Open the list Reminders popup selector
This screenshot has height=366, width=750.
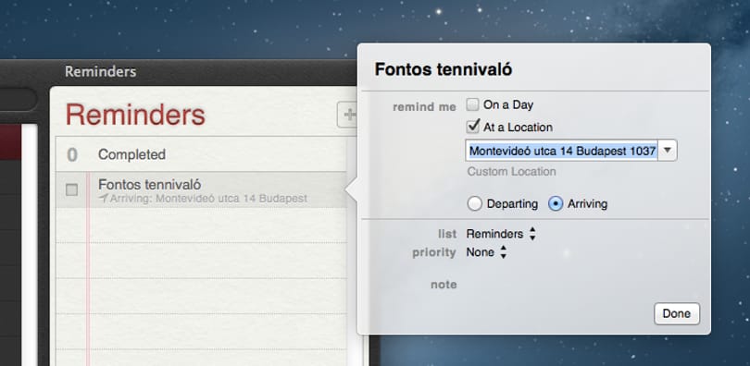(501, 234)
